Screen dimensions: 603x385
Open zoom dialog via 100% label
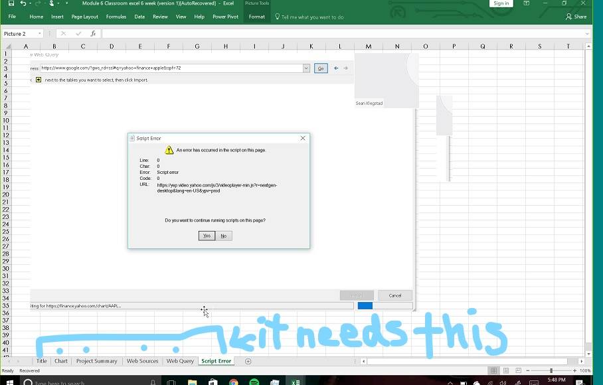(585, 371)
